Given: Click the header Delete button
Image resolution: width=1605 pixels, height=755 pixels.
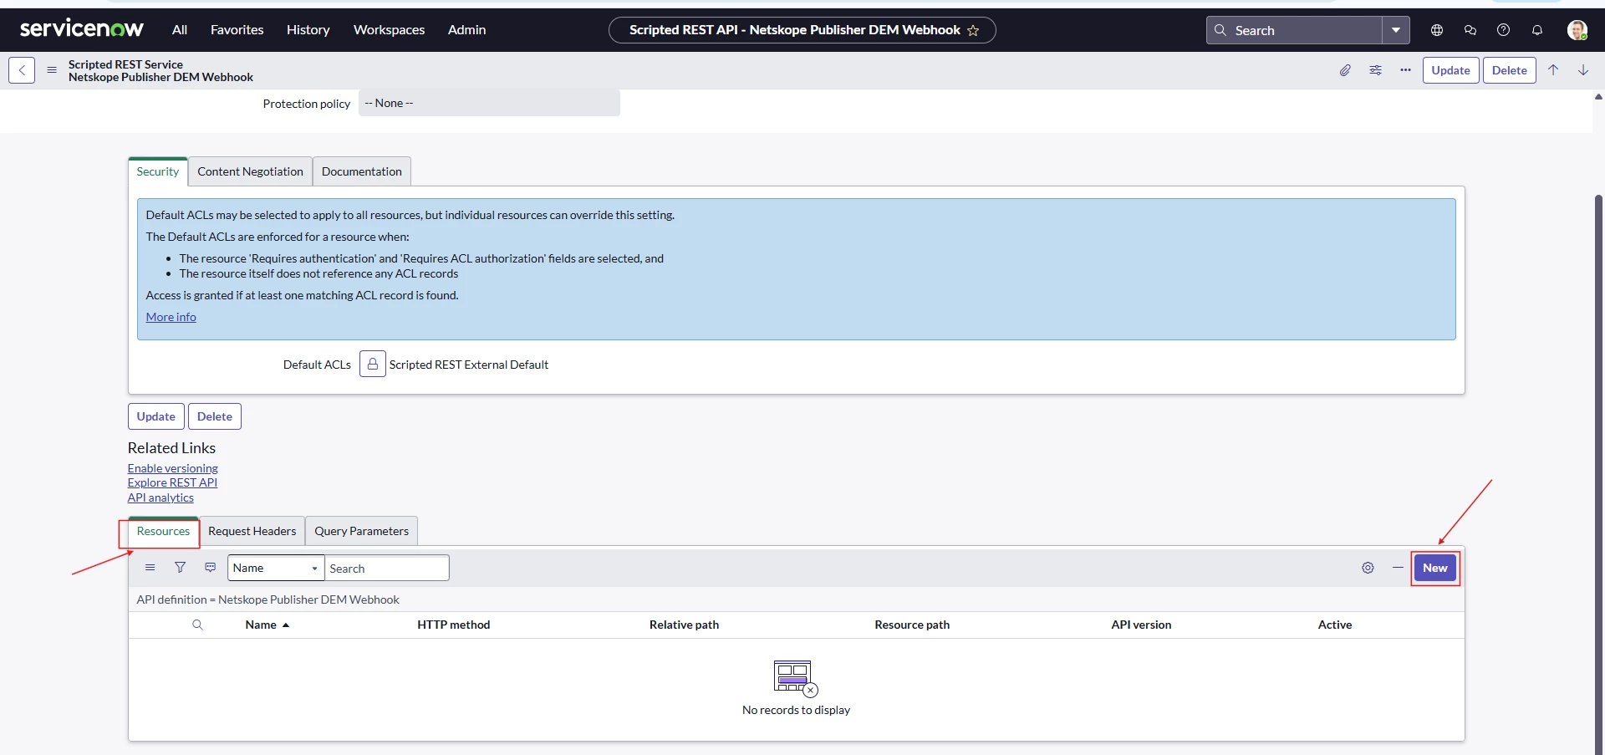Looking at the screenshot, I should pyautogui.click(x=1509, y=70).
